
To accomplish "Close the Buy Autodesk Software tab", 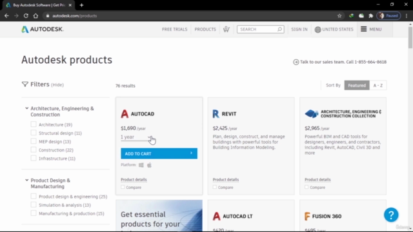I will point(70,5).
